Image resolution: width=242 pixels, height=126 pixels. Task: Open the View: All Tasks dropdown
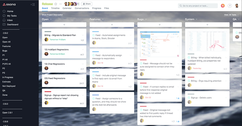(x=231, y=15)
